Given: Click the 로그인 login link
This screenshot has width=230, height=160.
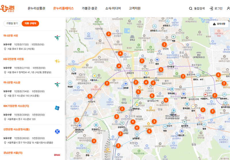Looking at the screenshot, I should click(x=216, y=8).
